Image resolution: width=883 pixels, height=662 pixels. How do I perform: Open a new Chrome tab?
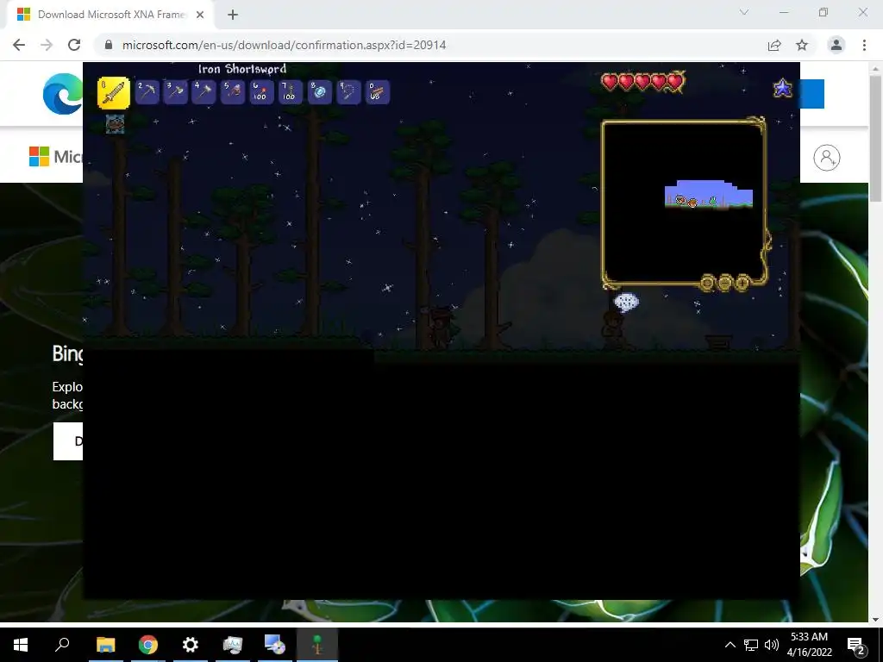click(x=233, y=15)
